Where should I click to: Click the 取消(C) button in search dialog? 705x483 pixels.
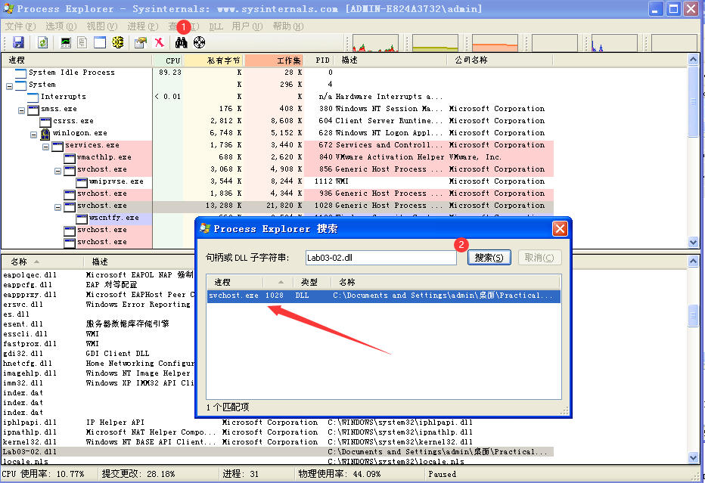539,258
